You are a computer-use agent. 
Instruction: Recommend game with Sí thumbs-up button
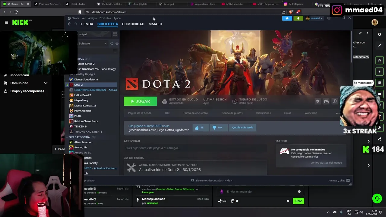[x=200, y=127]
